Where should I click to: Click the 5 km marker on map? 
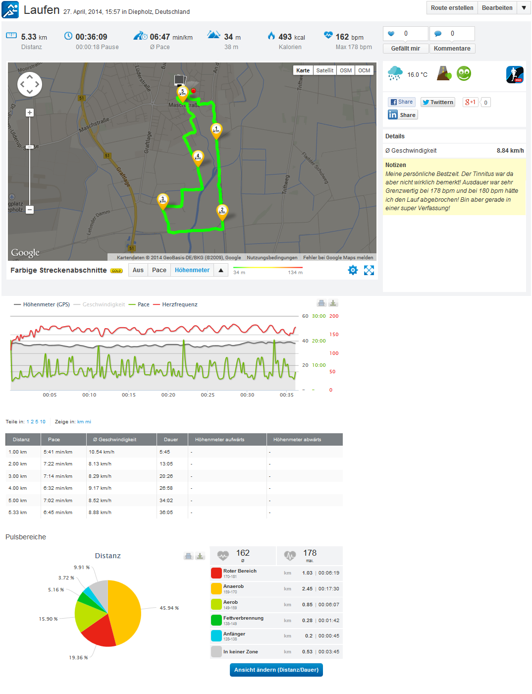click(x=182, y=93)
